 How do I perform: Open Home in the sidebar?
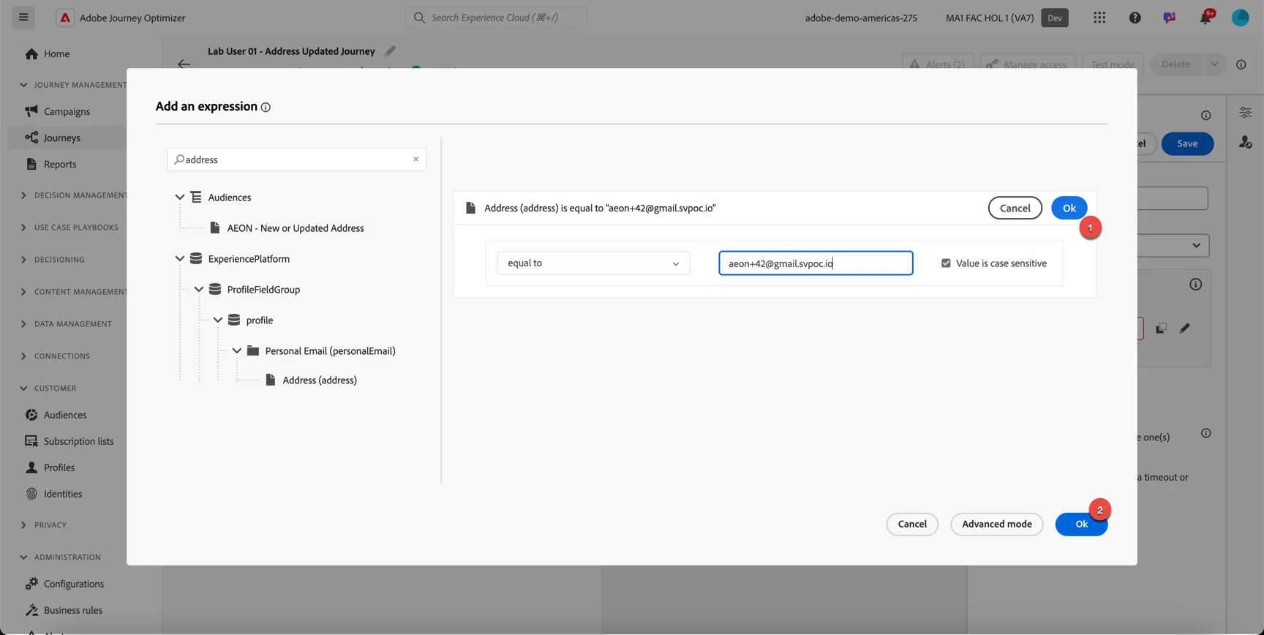point(56,53)
